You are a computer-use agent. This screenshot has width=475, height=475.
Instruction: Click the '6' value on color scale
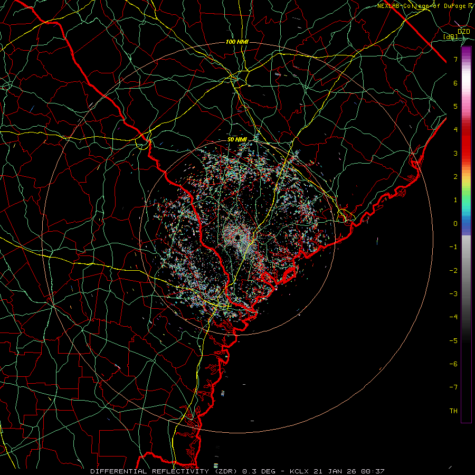pyautogui.click(x=455, y=83)
